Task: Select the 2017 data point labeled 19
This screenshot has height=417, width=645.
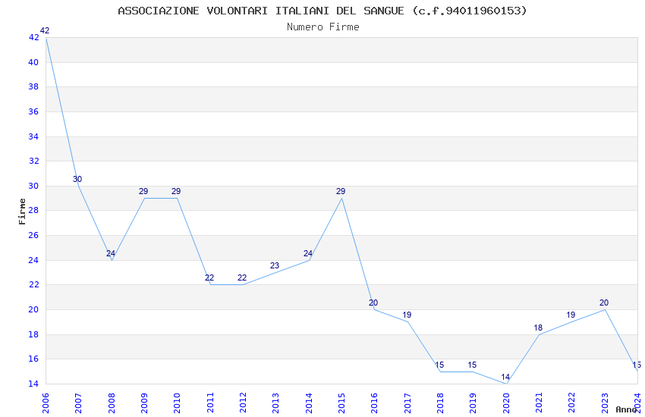Action: click(407, 315)
